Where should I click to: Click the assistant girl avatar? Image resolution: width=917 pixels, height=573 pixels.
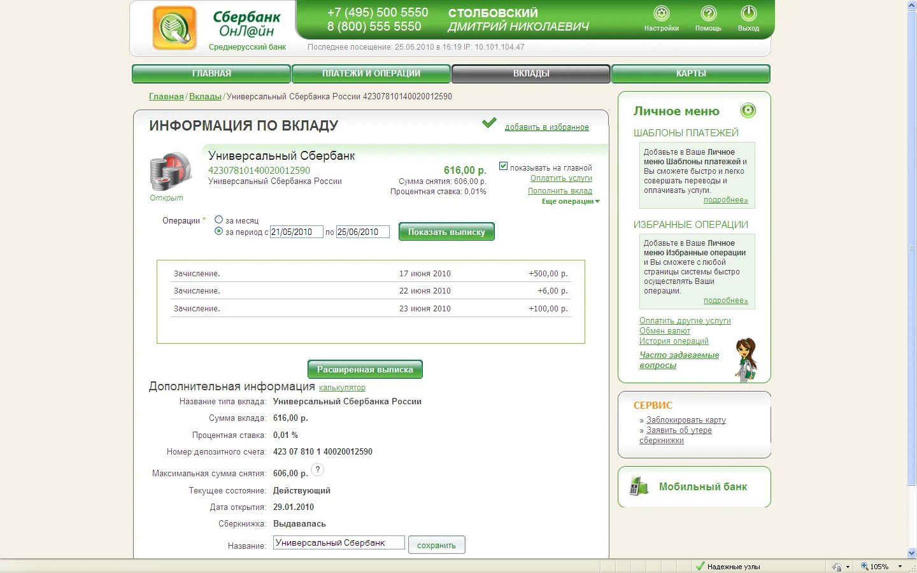(x=746, y=360)
